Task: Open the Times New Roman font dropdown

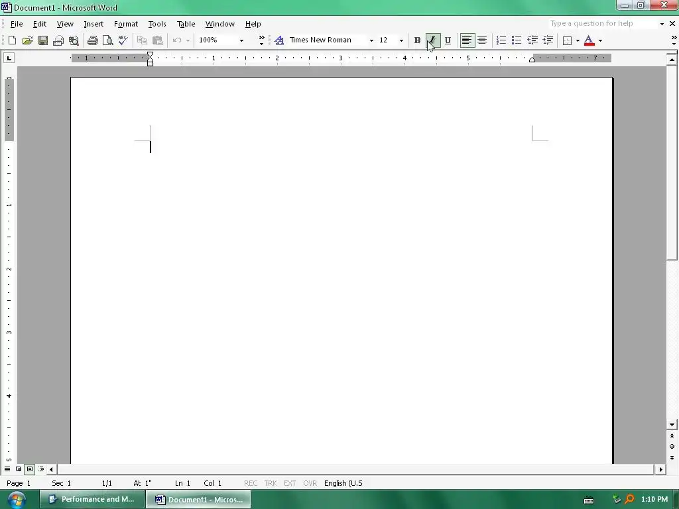Action: [x=371, y=40]
